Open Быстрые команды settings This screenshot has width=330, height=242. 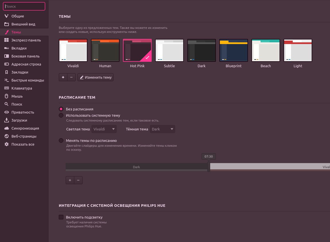24,80
